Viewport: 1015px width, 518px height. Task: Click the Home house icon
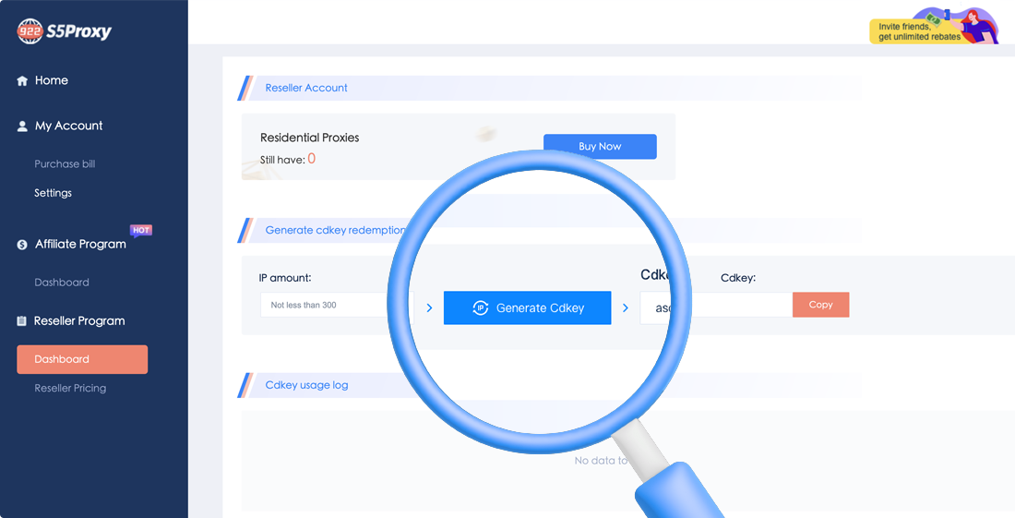click(x=22, y=81)
